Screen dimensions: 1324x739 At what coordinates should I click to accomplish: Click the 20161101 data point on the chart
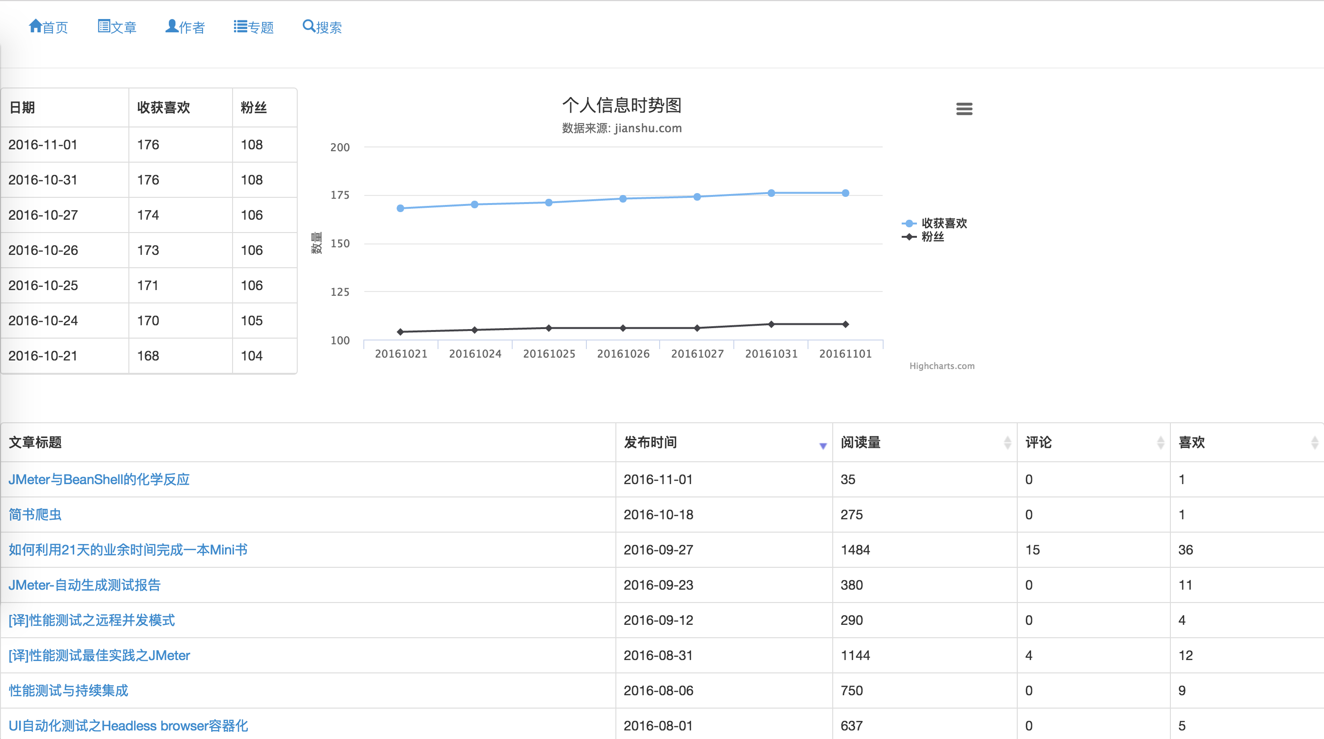point(845,193)
